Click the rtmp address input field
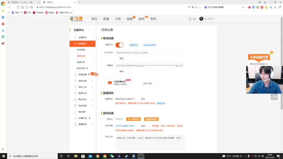 pyautogui.click(x=149, y=53)
